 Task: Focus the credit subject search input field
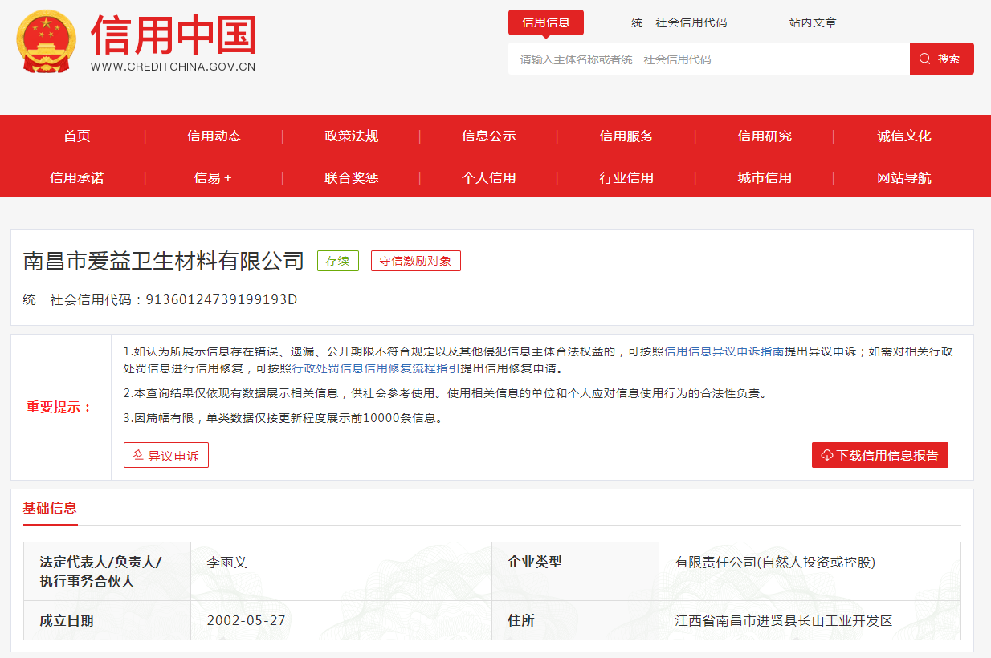pos(709,59)
